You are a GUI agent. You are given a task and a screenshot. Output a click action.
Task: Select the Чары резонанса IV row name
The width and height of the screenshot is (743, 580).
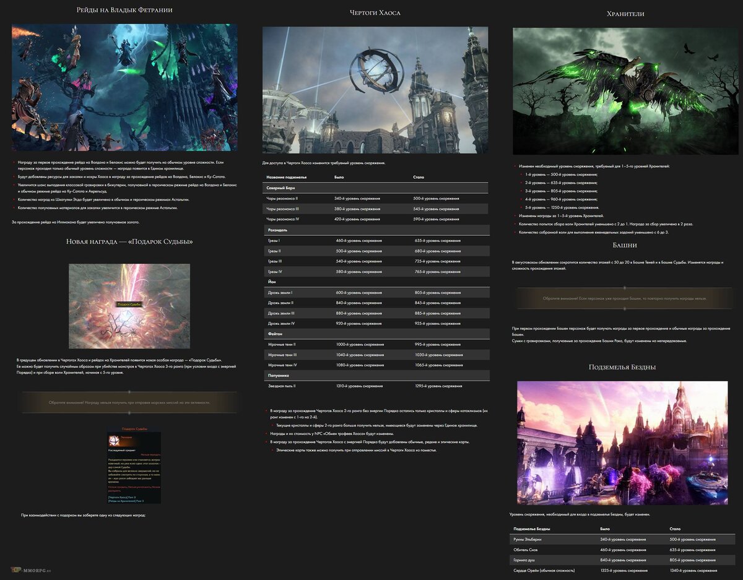(283, 219)
